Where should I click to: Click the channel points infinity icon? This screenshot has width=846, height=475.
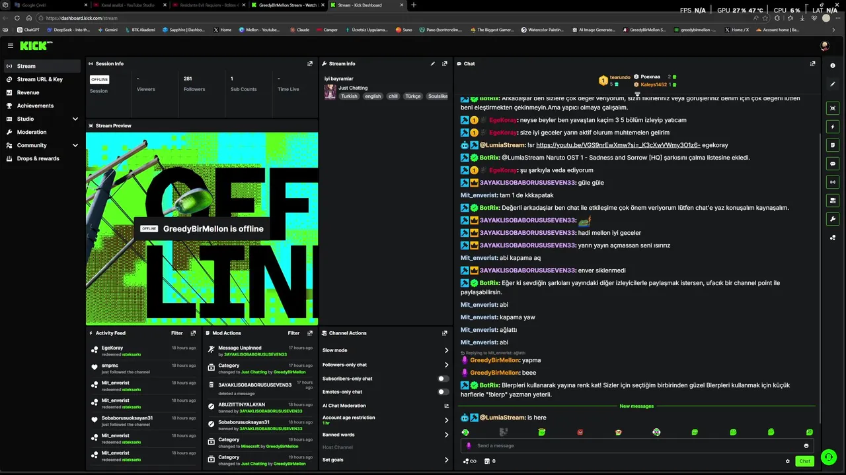pyautogui.click(x=470, y=461)
